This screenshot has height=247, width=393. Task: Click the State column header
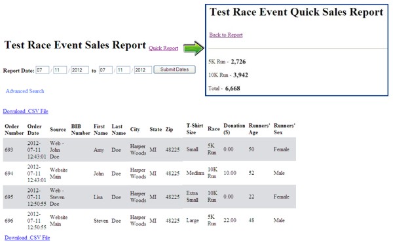pos(156,129)
